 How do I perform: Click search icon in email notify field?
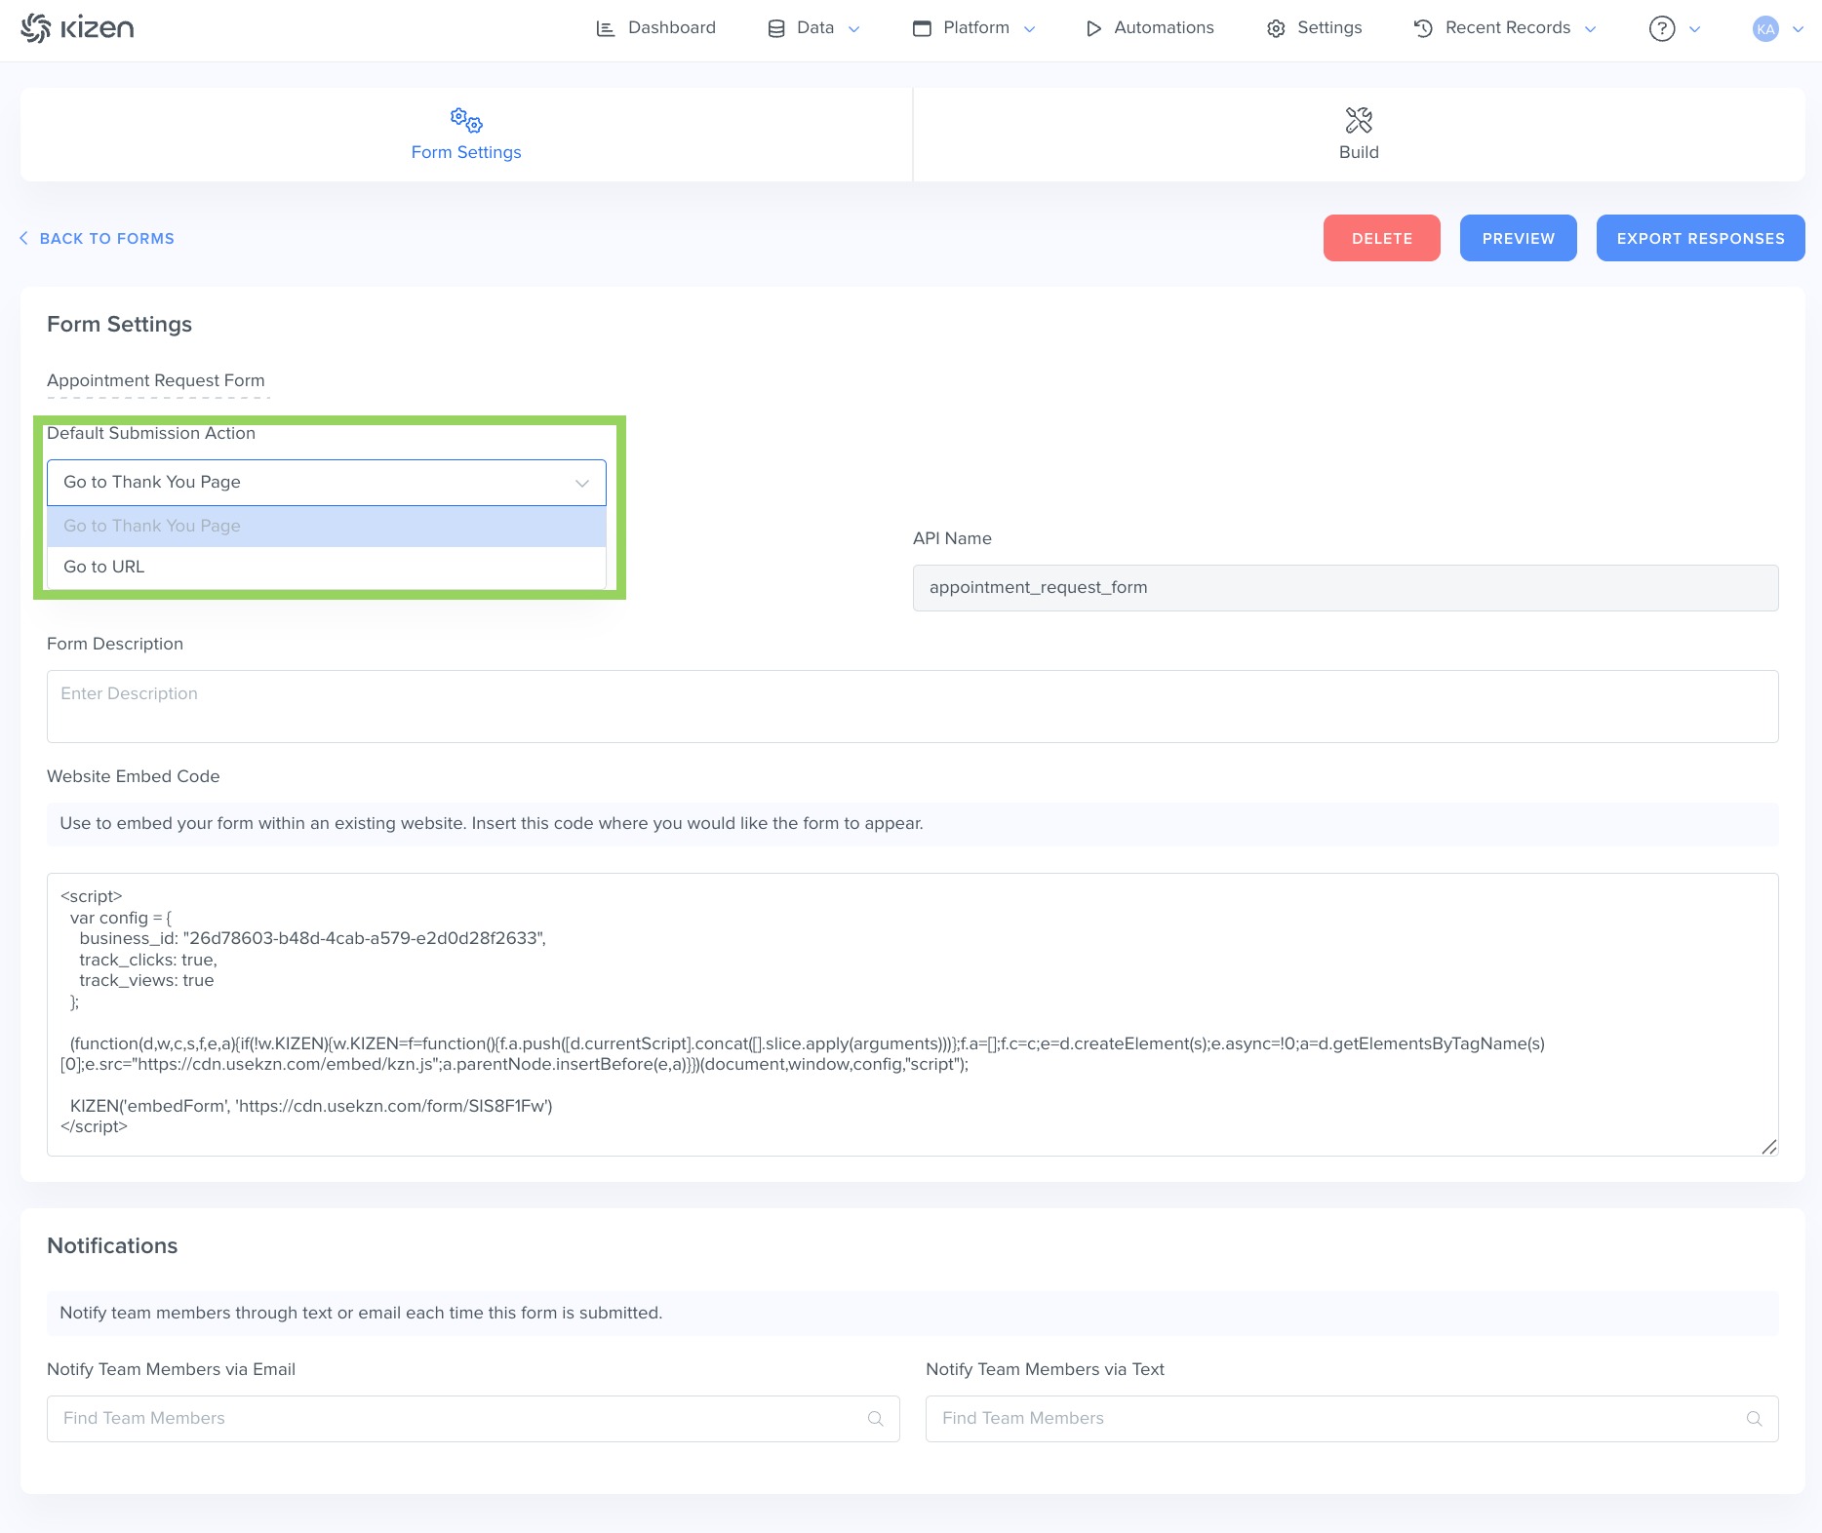coord(876,1419)
